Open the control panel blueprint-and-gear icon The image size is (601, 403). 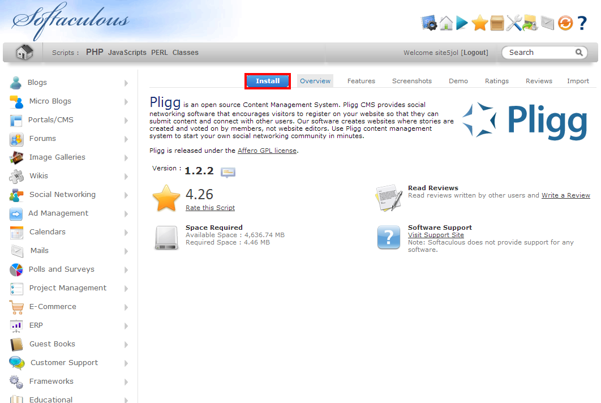[429, 23]
